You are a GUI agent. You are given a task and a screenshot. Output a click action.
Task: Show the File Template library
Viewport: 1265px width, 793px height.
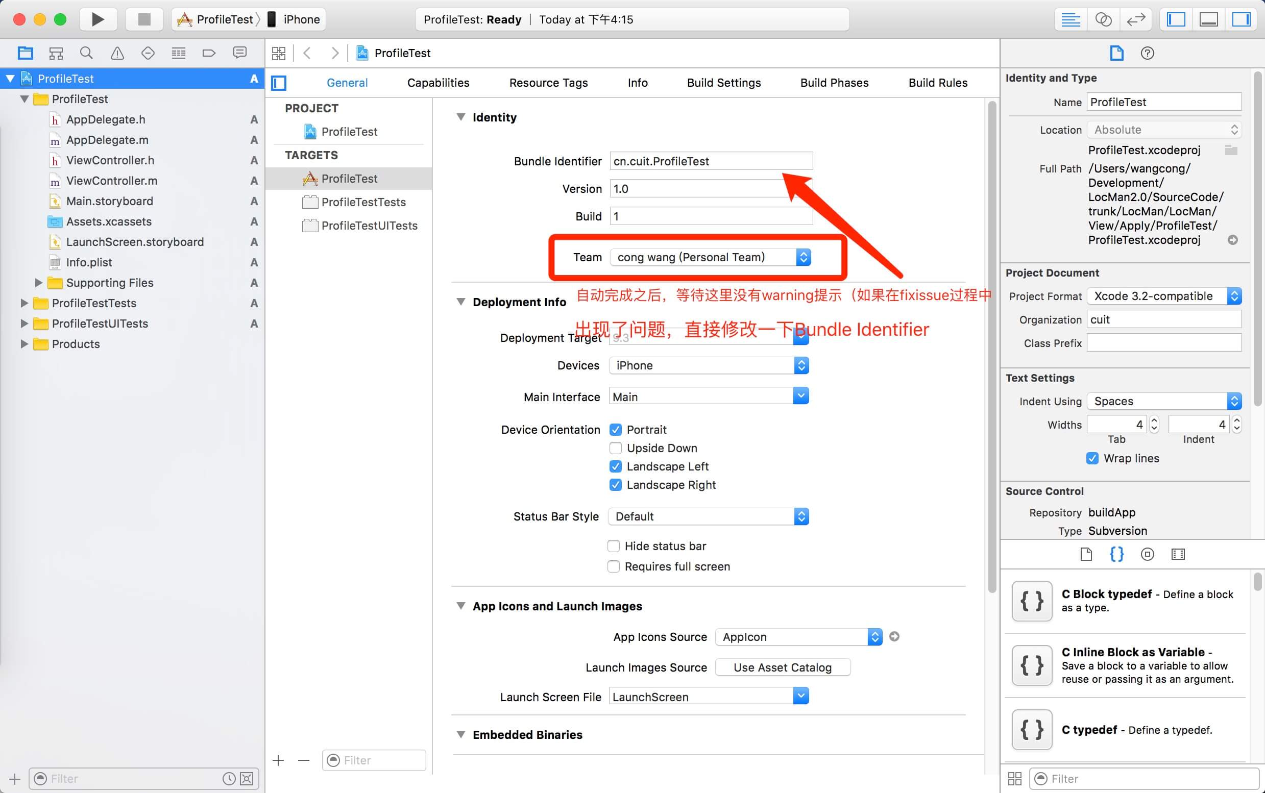[x=1086, y=554]
